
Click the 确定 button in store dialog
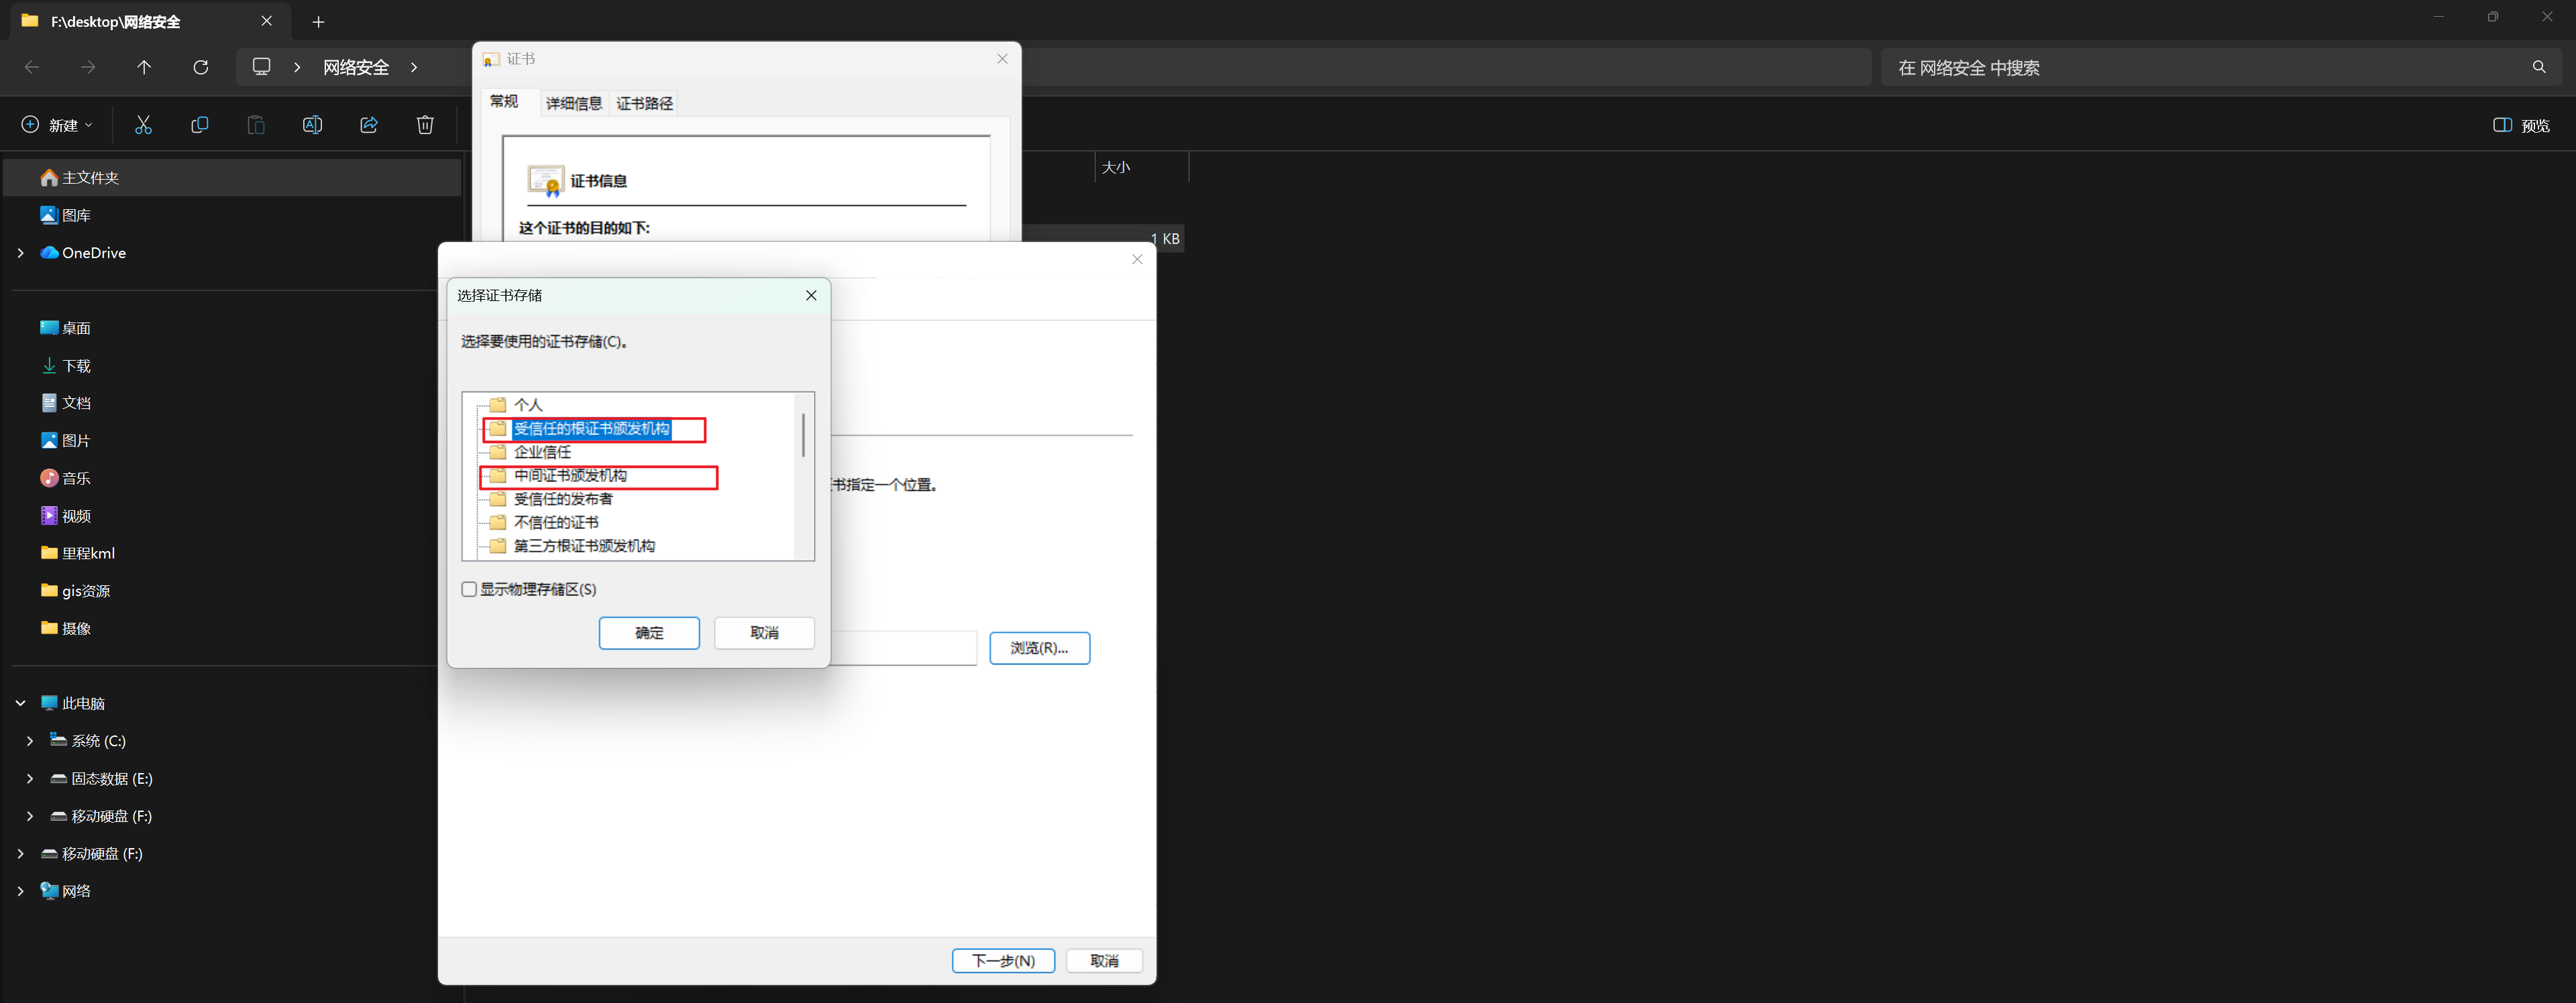[649, 632]
